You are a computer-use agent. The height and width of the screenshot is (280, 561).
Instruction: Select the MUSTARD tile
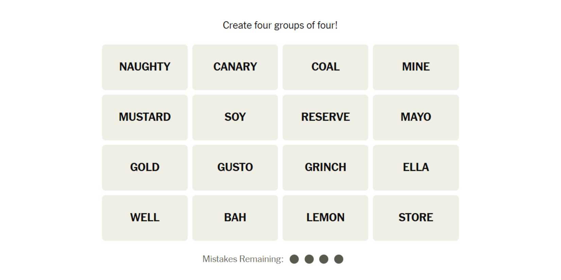(x=144, y=117)
